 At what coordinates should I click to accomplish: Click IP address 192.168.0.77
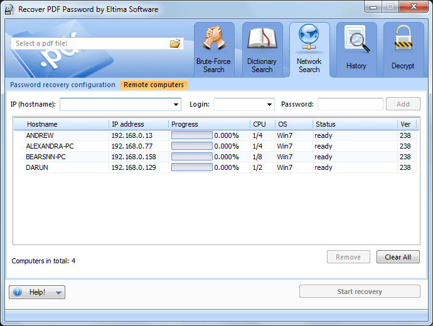click(x=132, y=146)
